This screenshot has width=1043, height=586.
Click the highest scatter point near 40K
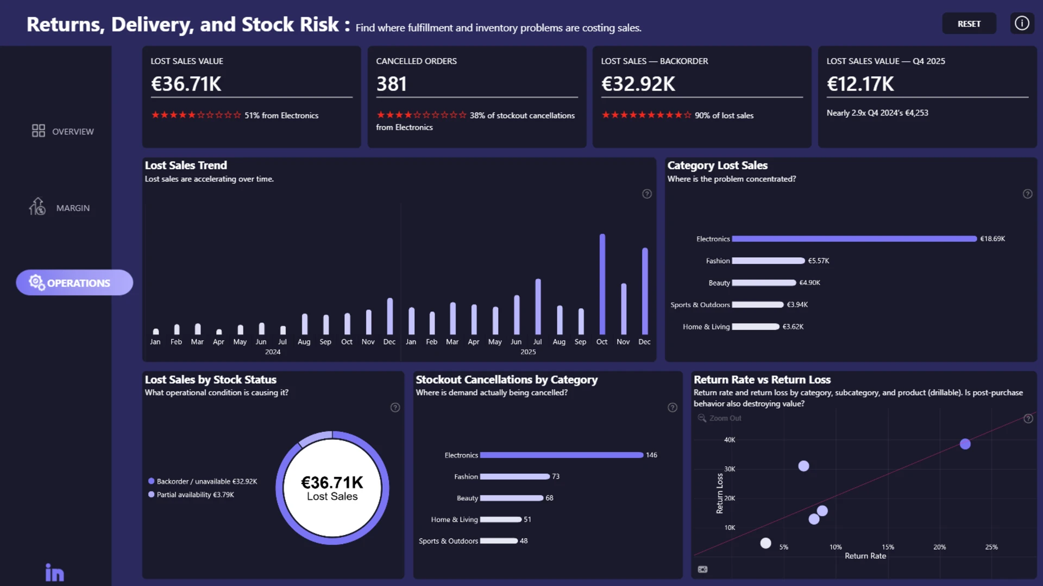[x=965, y=444]
